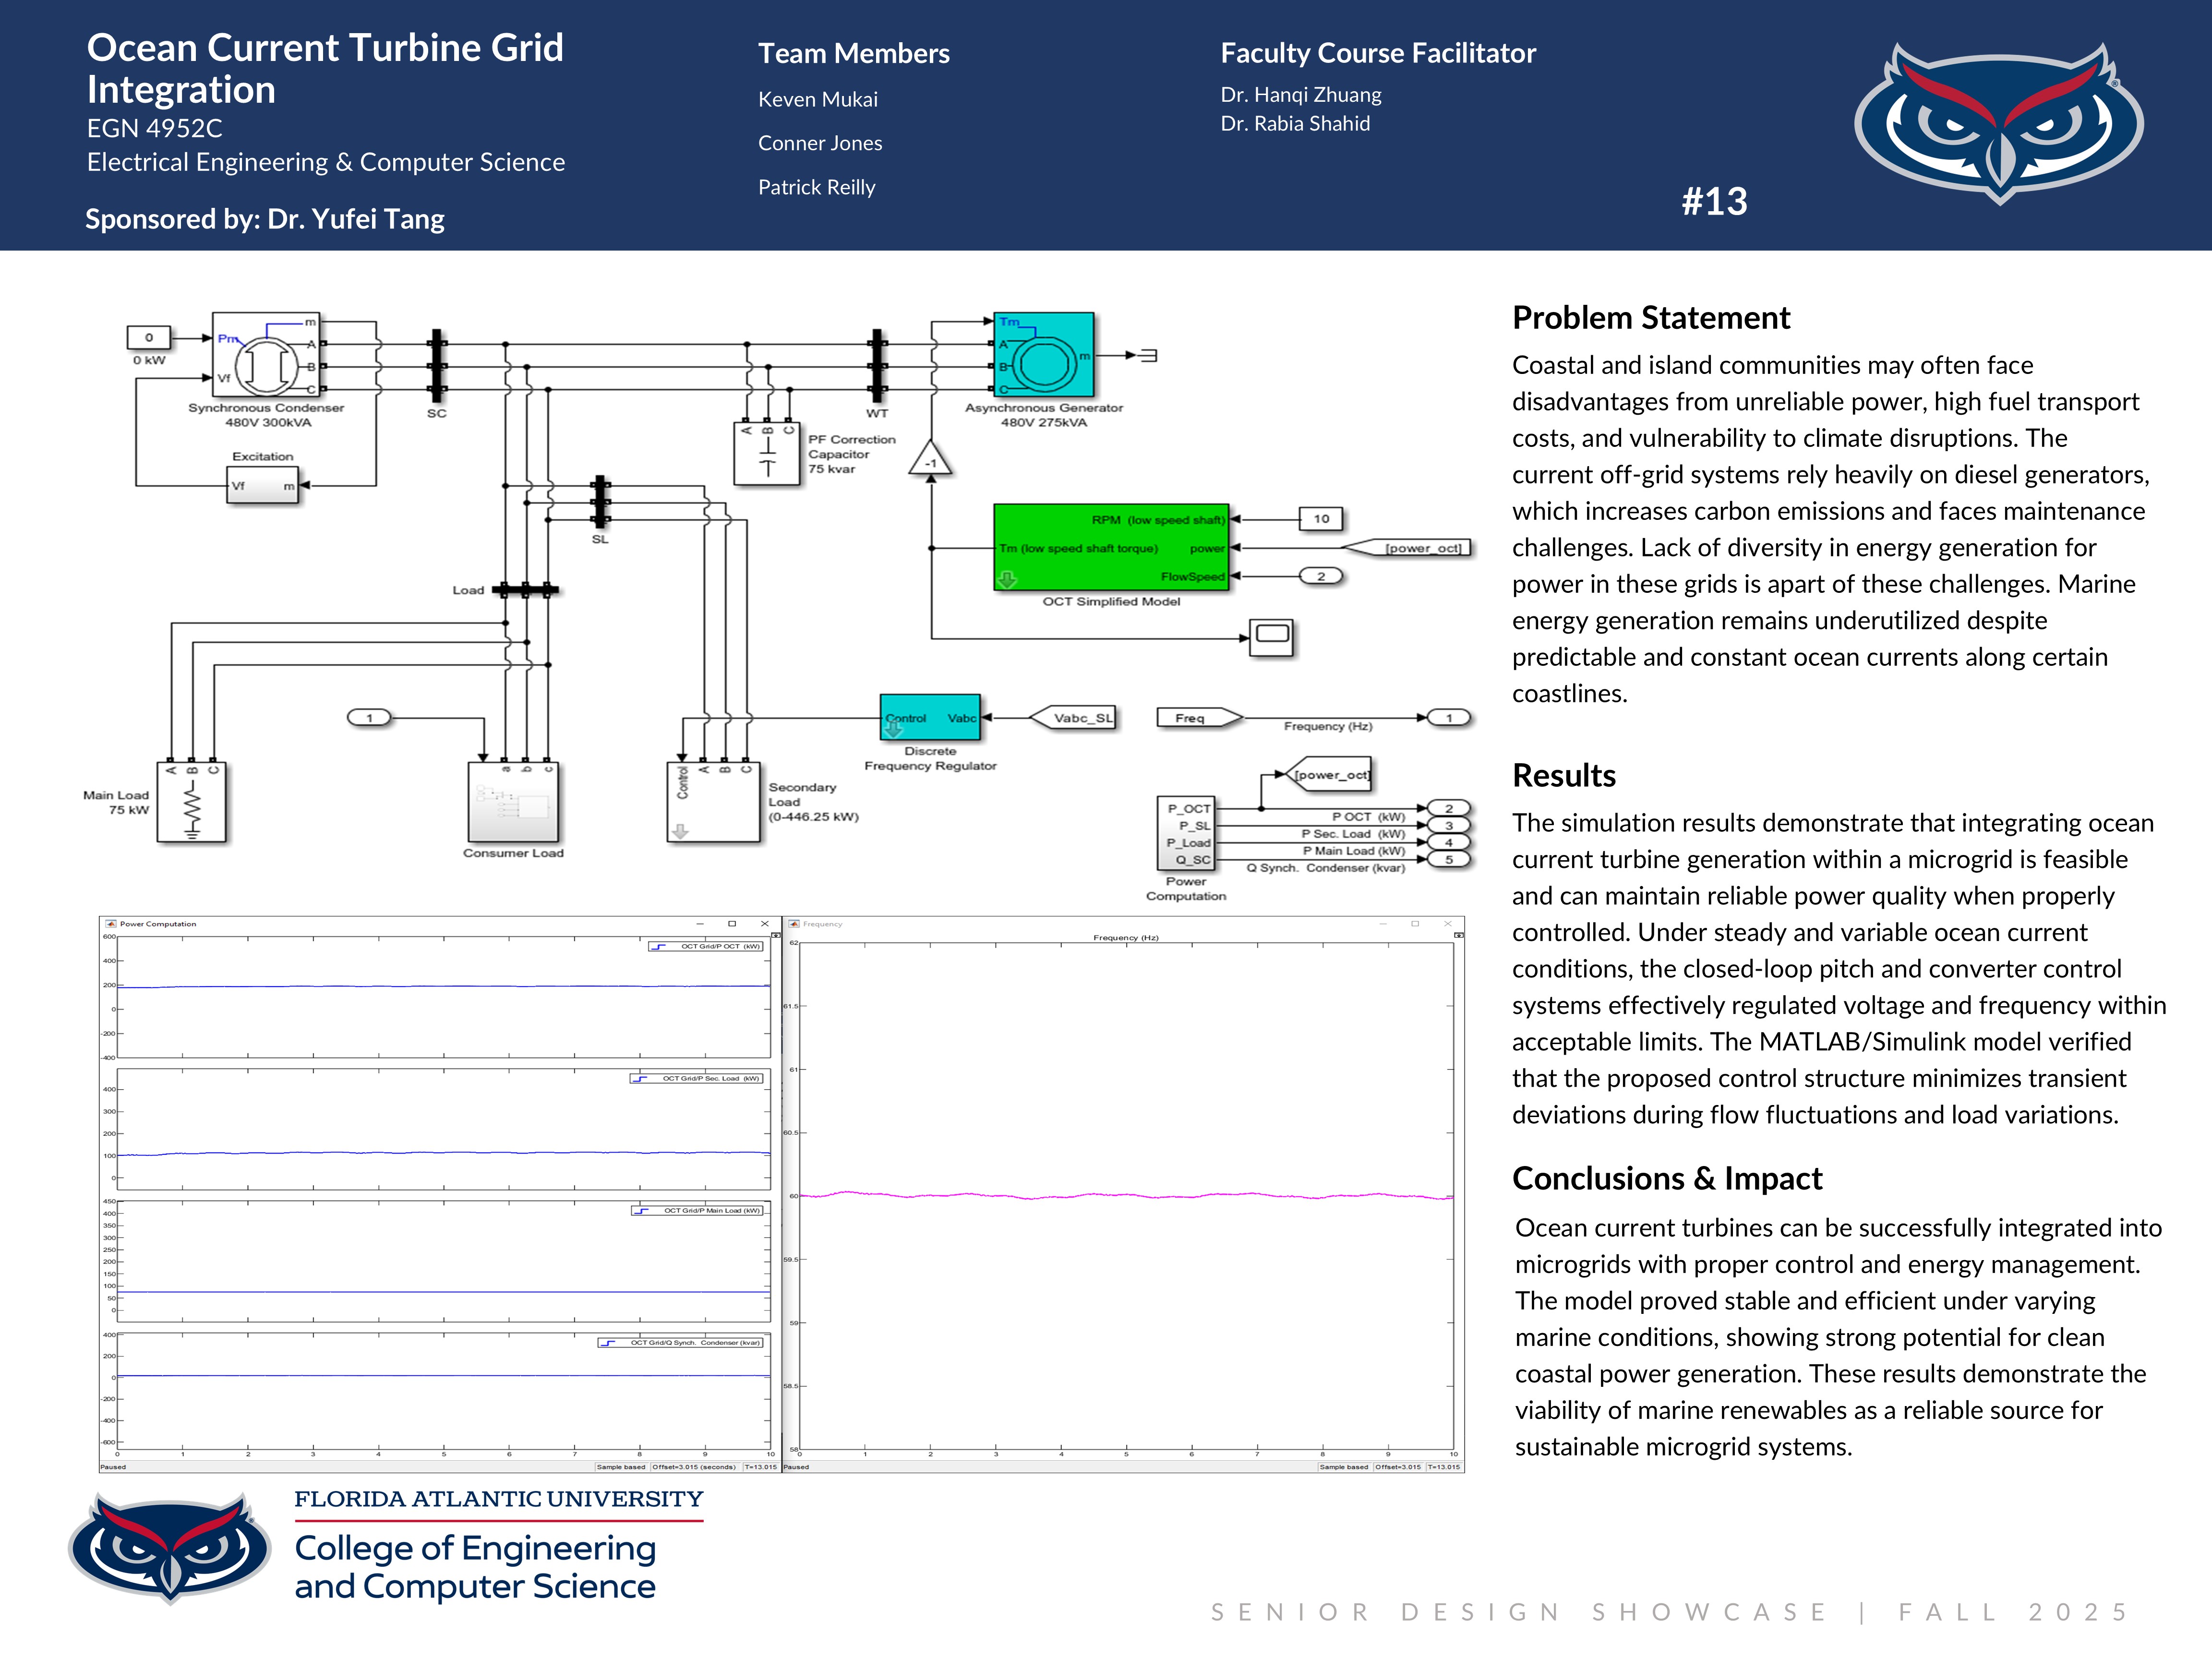2212x1659 pixels.
Task: Open the scope block below OCT model
Action: 1272,637
